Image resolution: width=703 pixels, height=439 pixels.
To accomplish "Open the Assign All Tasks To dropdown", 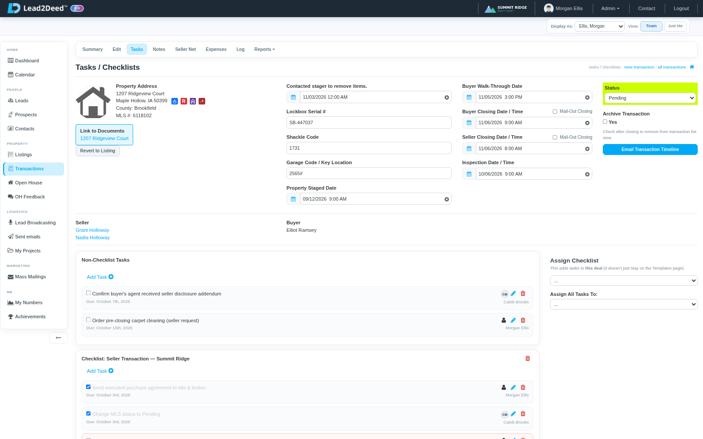I will point(623,304).
